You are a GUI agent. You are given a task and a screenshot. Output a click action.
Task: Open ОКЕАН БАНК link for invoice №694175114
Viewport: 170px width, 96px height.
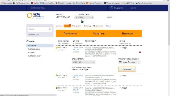pos(78,89)
